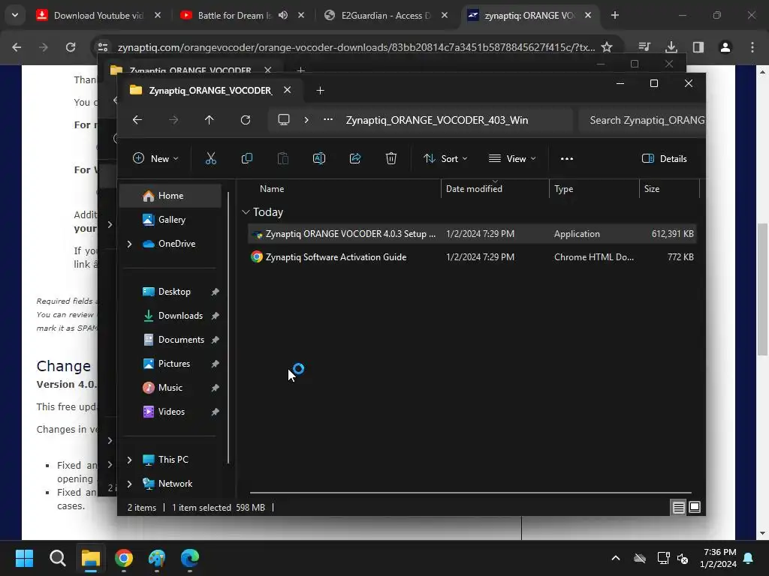Expand OneDrive in navigation pane
This screenshot has width=769, height=576.
(129, 244)
